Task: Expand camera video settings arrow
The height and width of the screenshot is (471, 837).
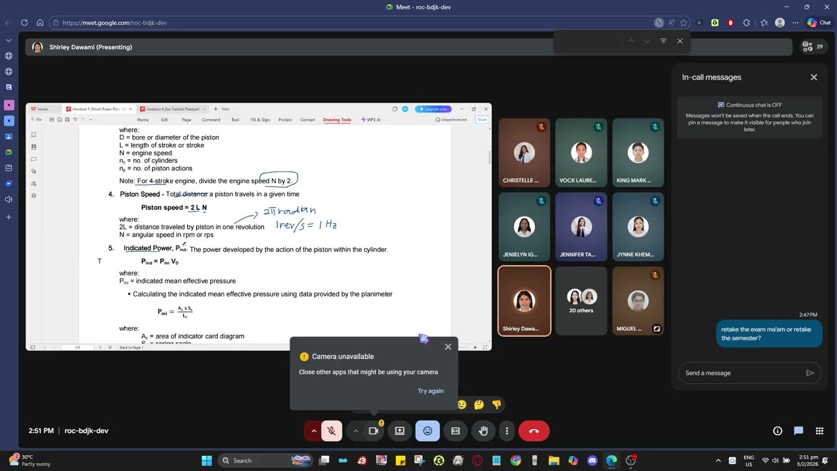Action: point(356,431)
